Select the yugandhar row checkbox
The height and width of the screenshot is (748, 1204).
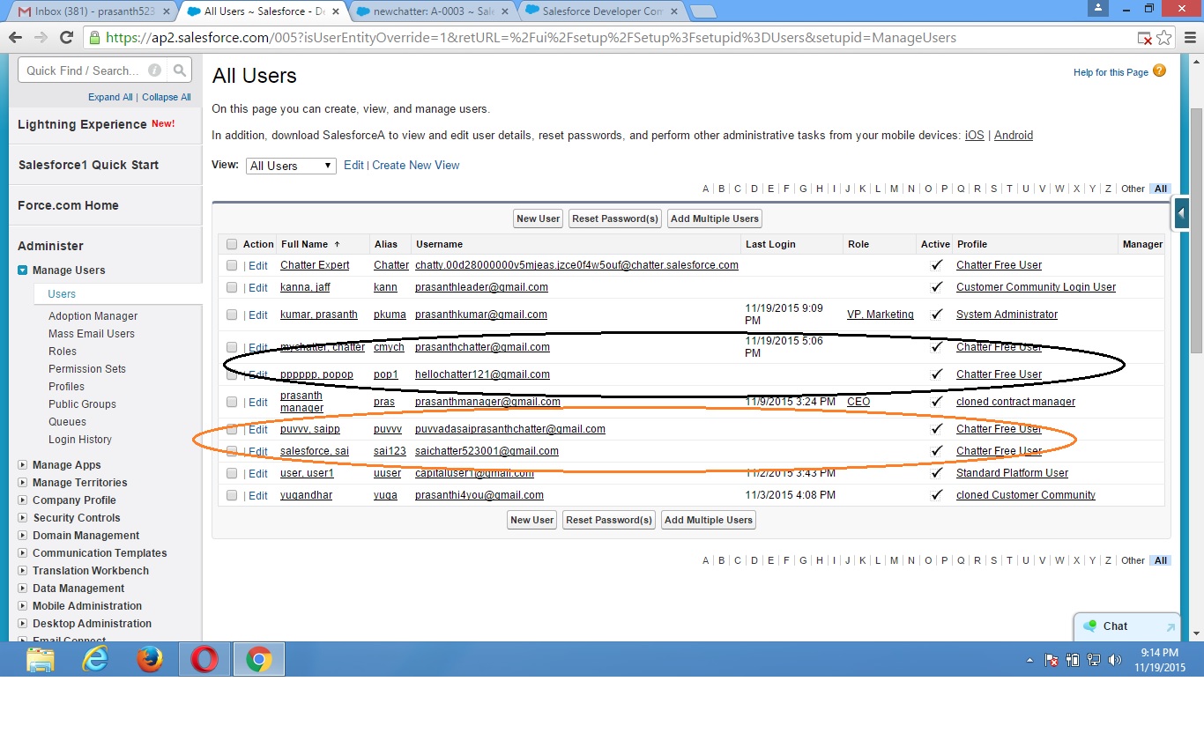(x=232, y=495)
